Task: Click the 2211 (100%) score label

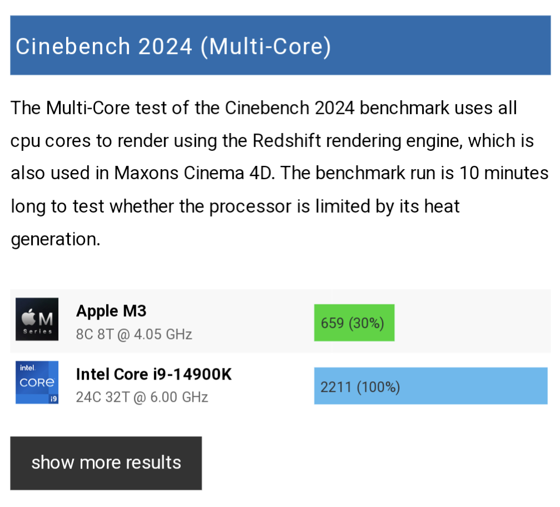Action: (x=360, y=387)
